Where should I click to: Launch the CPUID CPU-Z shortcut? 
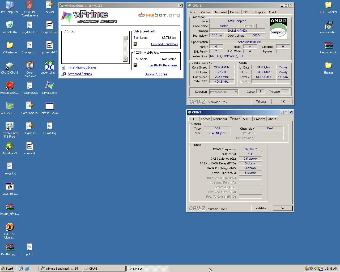[10, 67]
